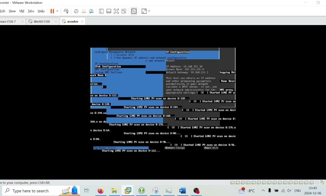This screenshot has height=196, width=326.
Task: Toggle the library sidebar panel
Action: 101,11
